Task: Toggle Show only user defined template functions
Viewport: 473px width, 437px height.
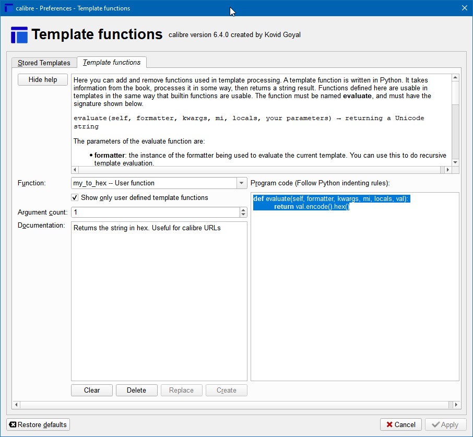Action: (75, 198)
